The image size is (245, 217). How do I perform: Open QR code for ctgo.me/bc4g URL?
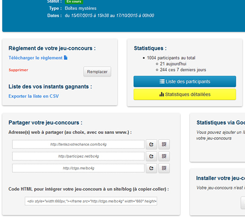point(164,168)
